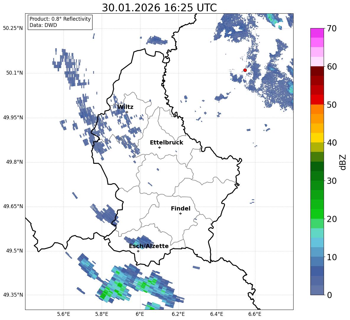Click the red radar site marker dot
Viewport: 350px width, 320px height.
(x=245, y=70)
